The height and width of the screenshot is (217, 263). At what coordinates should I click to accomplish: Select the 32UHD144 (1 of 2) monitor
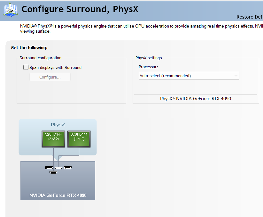click(x=79, y=138)
